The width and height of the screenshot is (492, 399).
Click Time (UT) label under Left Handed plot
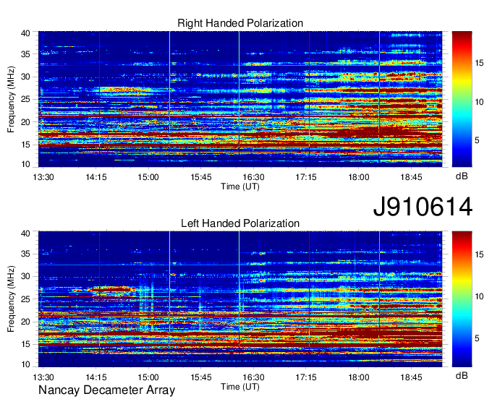pyautogui.click(x=240, y=387)
